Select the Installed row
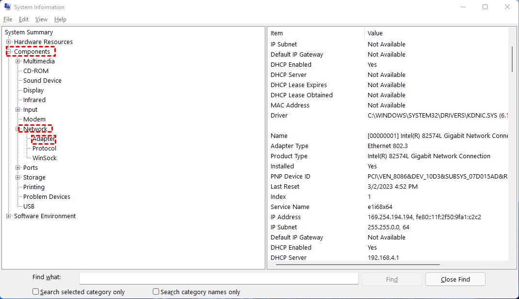 click(388, 166)
